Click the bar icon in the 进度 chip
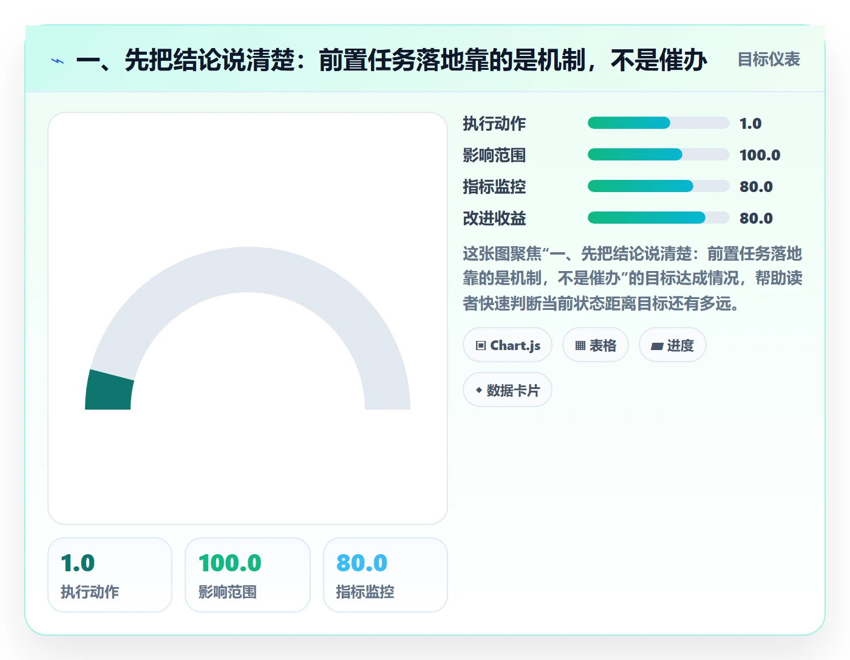Screen dimensions: 850x660 657,346
